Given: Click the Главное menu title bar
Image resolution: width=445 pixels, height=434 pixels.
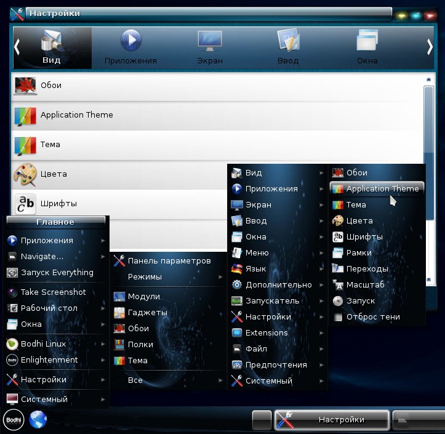Looking at the screenshot, I should (x=55, y=222).
